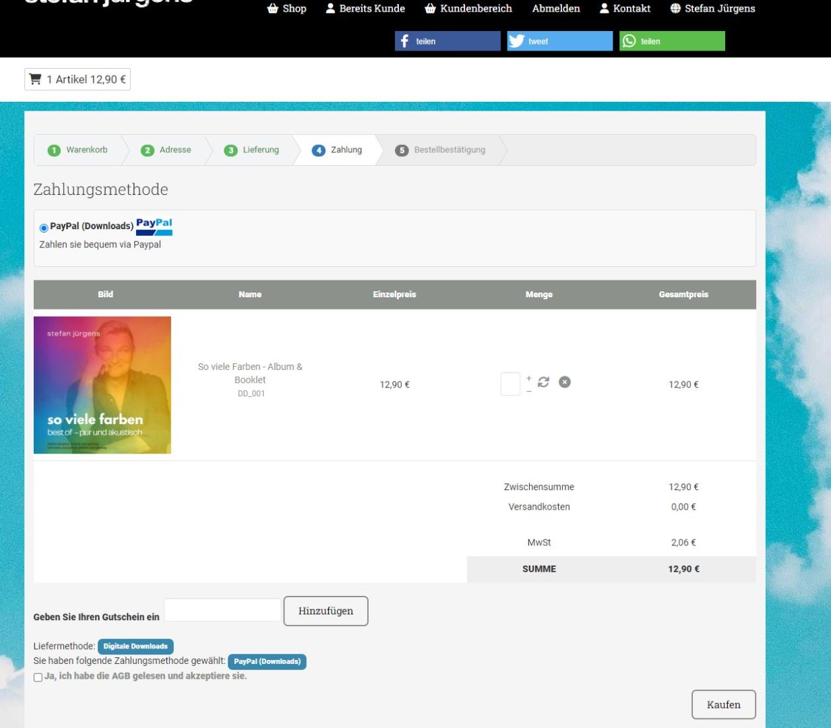Open the So viele Farben - Album & Booklet link
Viewport: 831px width, 728px height.
(250, 373)
